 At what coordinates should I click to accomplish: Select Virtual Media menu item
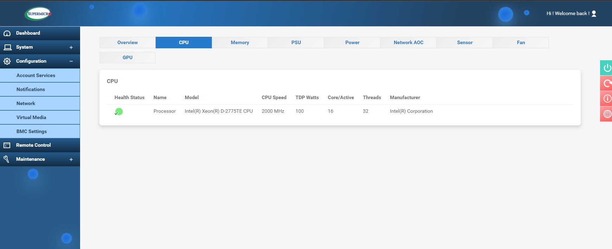pos(31,117)
